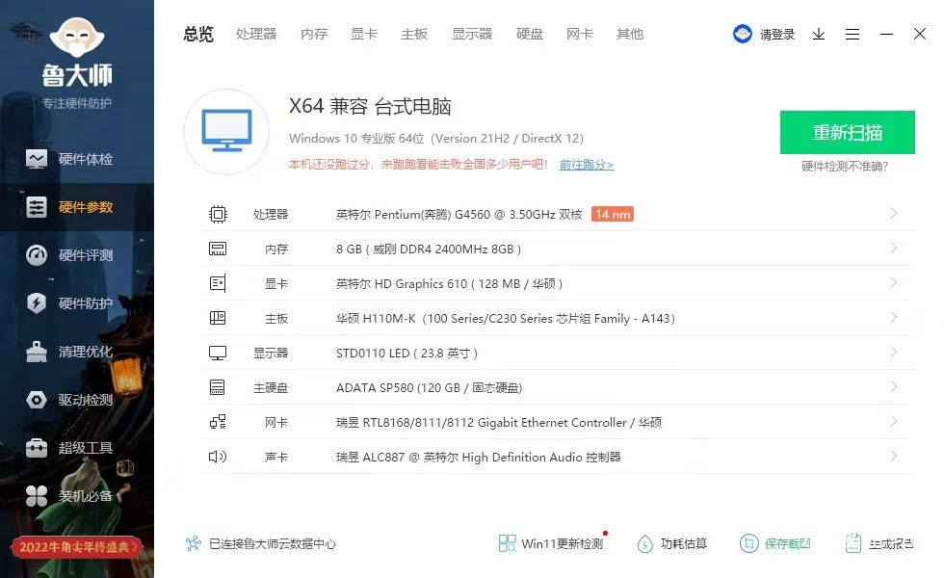Click the motherboard icon
This screenshot has width=944, height=578.
tap(218, 318)
